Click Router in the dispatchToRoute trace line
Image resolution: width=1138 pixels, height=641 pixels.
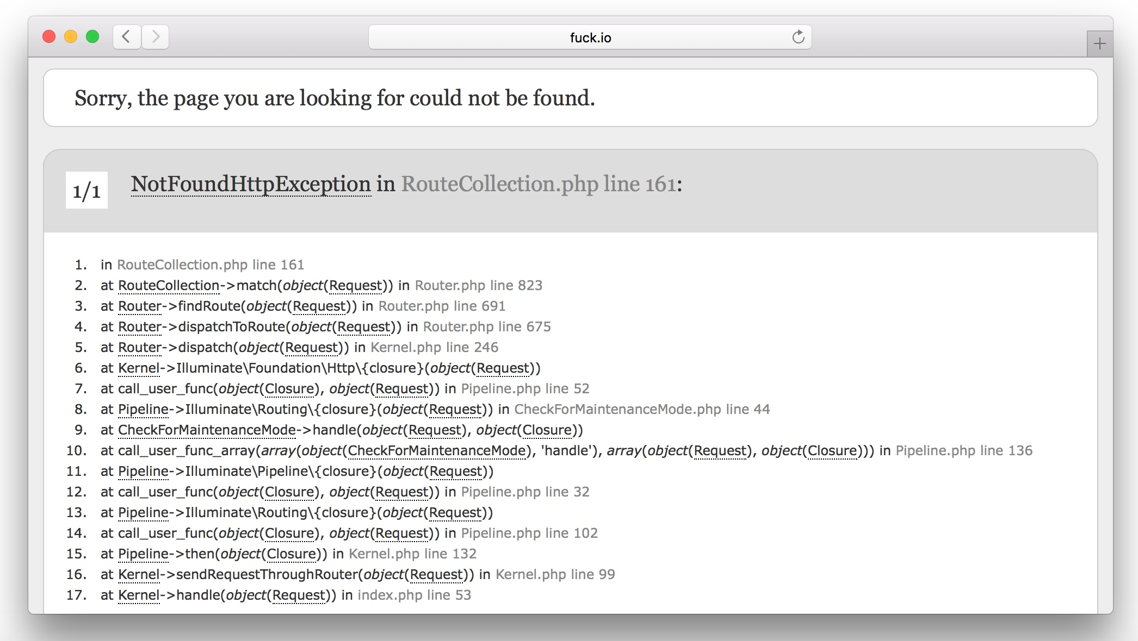140,327
